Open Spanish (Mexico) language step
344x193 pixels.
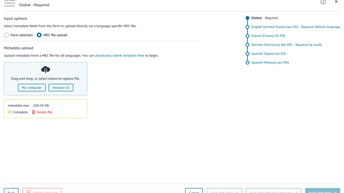click(x=270, y=62)
